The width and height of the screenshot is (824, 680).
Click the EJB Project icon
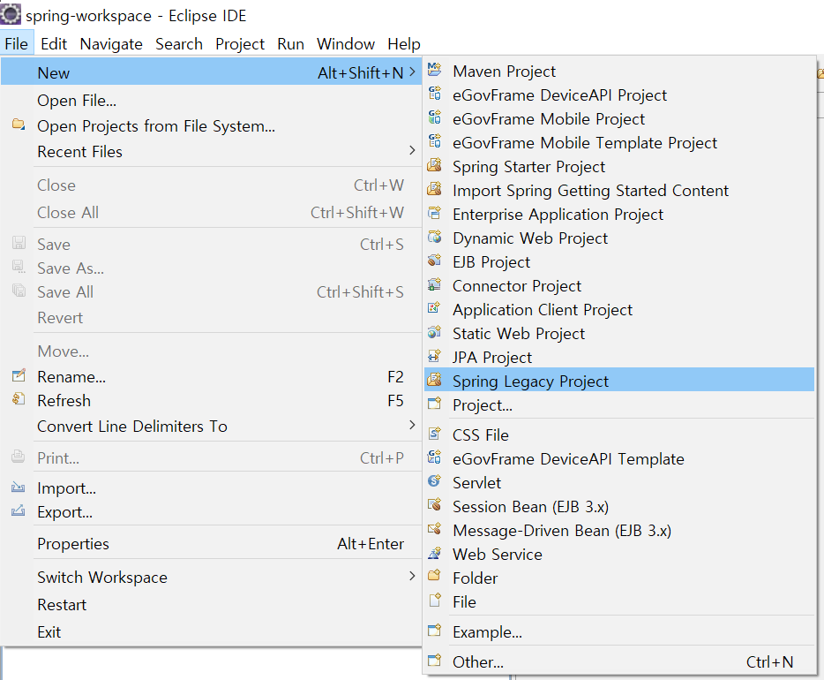pyautogui.click(x=435, y=261)
